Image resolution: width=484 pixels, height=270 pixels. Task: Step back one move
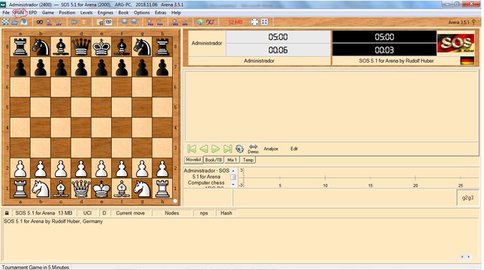tap(203, 149)
